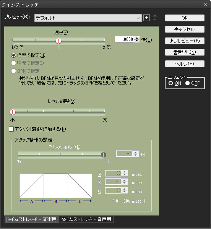This screenshot has height=229, width=211.
Task: Click the C msec value field
Action: click(113, 190)
